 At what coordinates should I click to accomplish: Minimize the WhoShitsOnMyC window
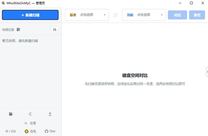pos(180,3)
